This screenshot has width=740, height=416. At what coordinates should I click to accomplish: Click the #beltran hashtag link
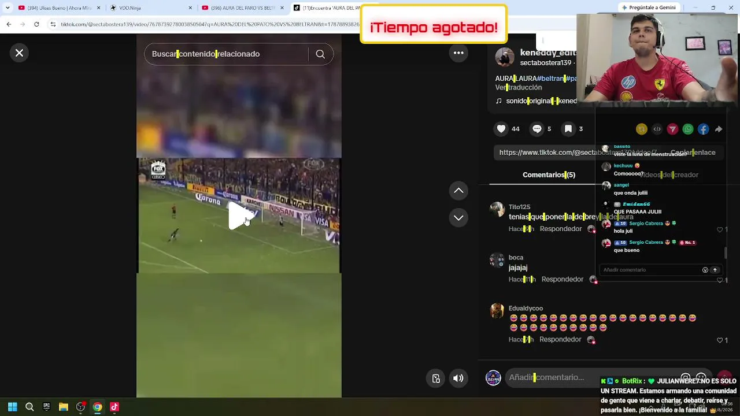click(x=551, y=78)
